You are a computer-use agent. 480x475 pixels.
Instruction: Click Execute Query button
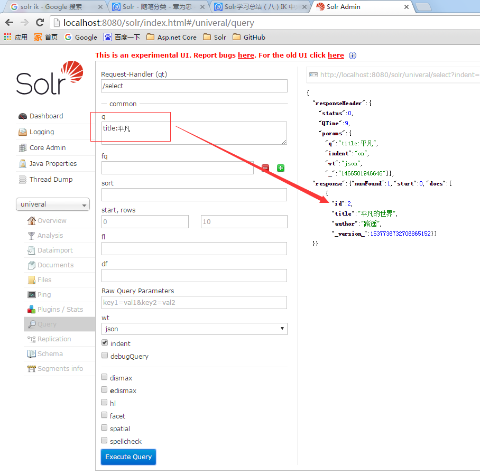point(128,457)
